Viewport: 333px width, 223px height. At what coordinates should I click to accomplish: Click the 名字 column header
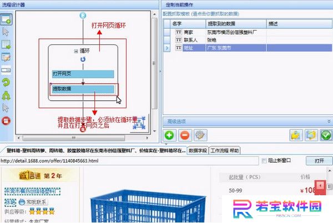coord(188,24)
